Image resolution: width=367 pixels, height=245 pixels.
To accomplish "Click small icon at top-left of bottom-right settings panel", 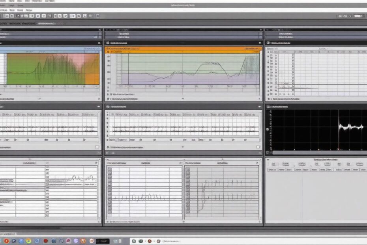I will pyautogui.click(x=268, y=159).
